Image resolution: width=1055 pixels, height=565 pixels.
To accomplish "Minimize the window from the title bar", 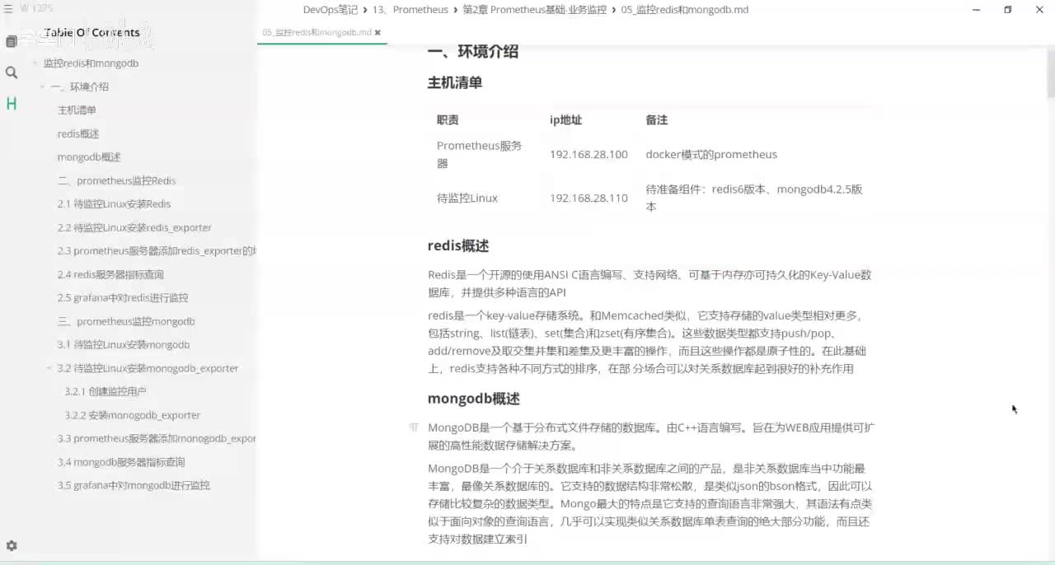I will coord(976,10).
